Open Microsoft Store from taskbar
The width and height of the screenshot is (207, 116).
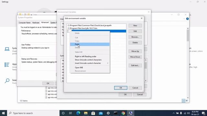(x=93, y=113)
